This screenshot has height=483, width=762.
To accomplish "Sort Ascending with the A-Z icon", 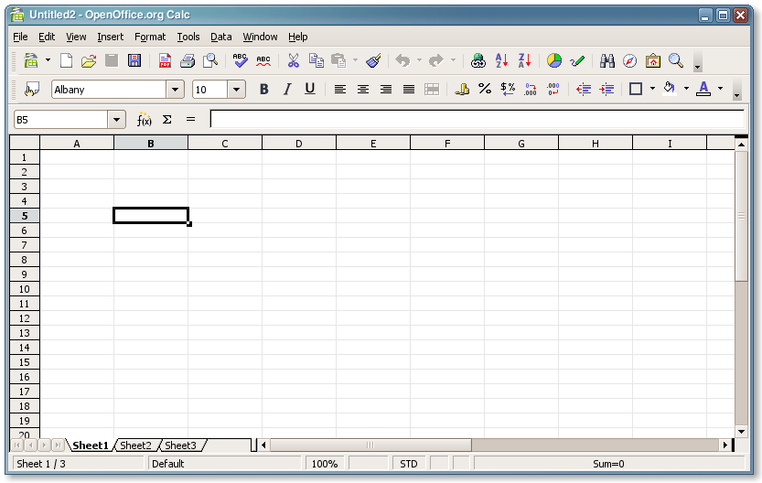I will coord(501,60).
